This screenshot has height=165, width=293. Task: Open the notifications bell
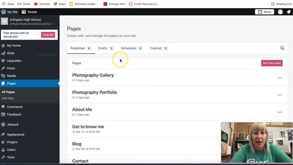(289, 12)
